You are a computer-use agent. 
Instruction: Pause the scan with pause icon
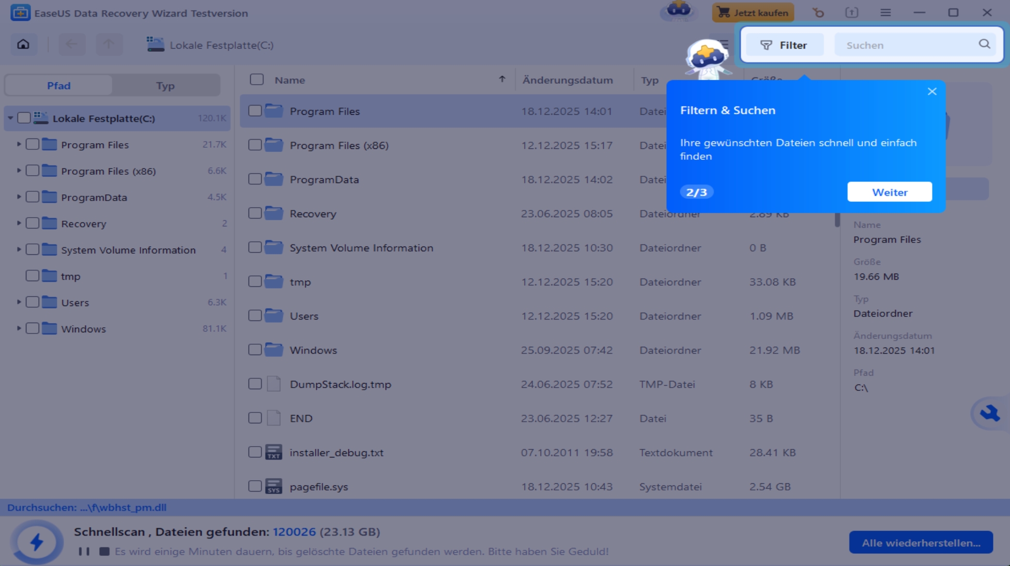pyautogui.click(x=84, y=552)
